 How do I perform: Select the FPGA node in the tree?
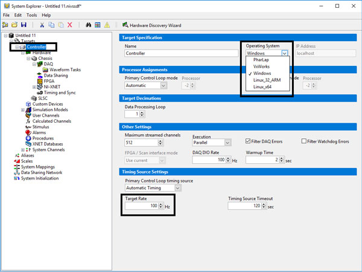pos(49,81)
